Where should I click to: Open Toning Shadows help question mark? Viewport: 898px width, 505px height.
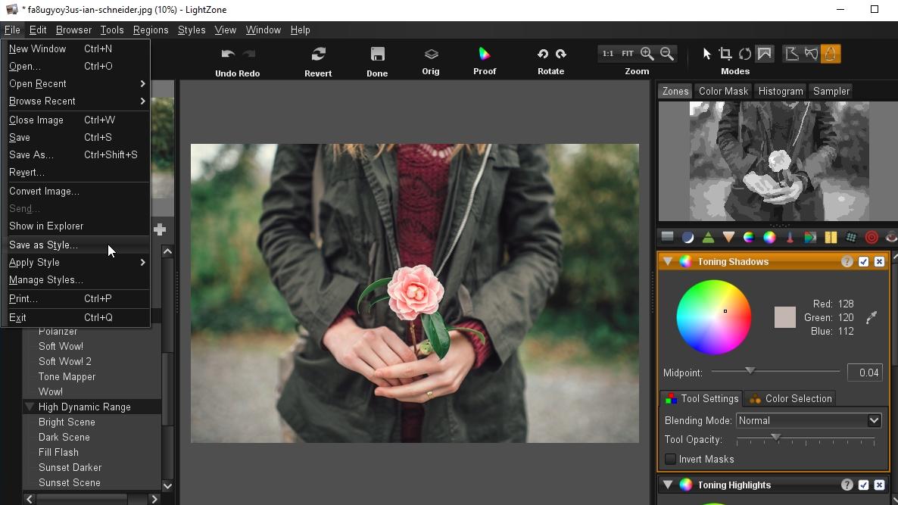pyautogui.click(x=847, y=262)
